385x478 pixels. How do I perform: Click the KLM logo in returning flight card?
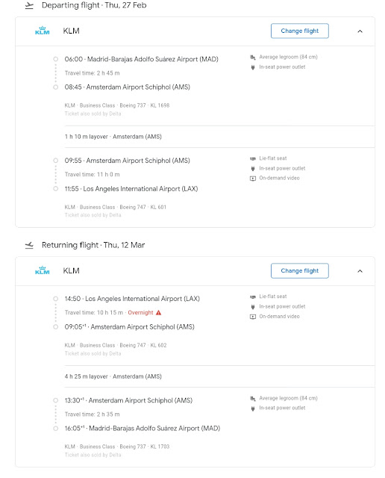[42, 270]
